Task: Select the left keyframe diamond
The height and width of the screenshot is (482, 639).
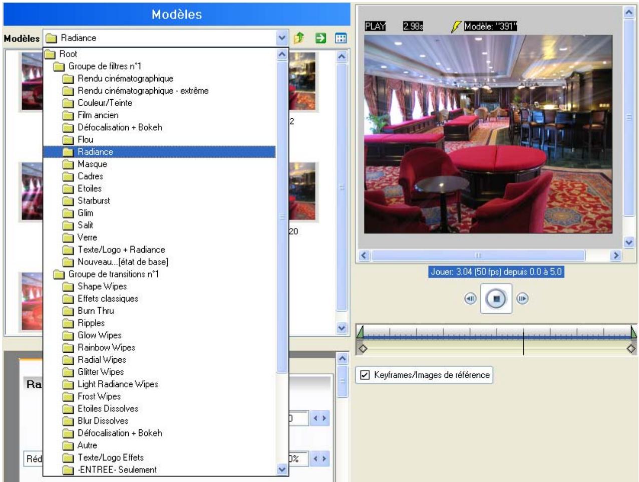Action: click(363, 348)
